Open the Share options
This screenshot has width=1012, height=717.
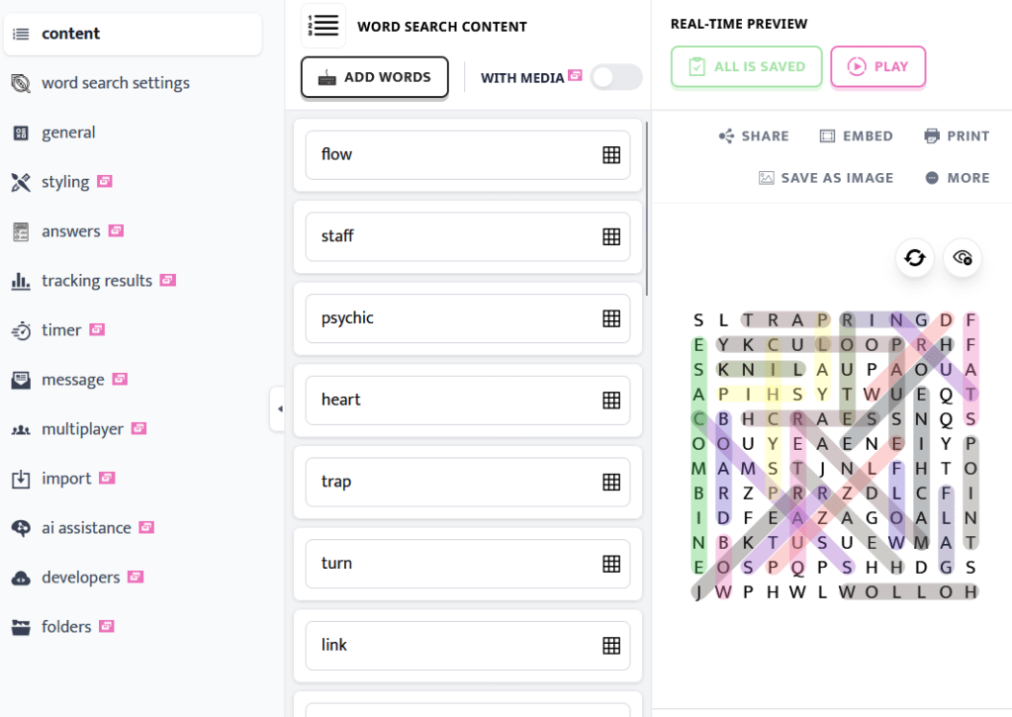pos(754,136)
